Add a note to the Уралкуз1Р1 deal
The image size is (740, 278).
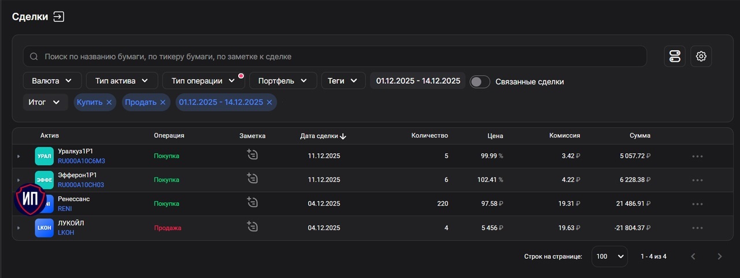[252, 154]
